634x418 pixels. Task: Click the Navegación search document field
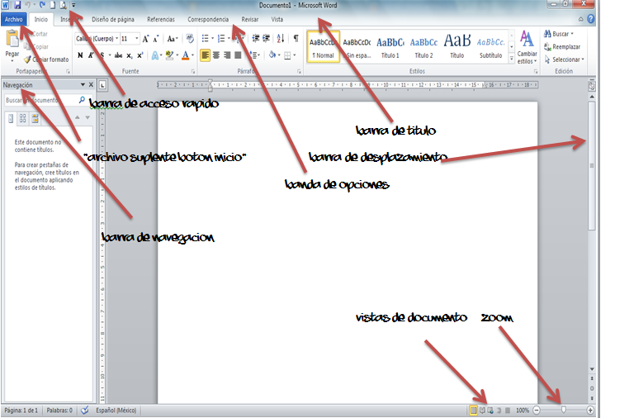(39, 100)
